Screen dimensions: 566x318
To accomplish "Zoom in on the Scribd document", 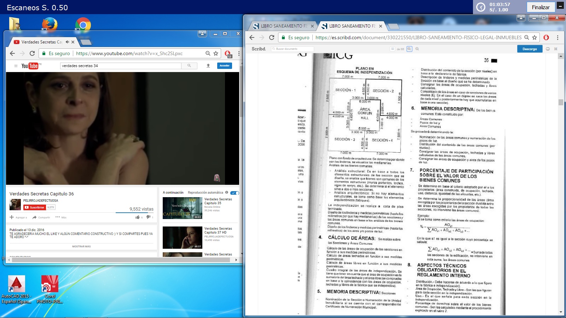I will tap(409, 49).
